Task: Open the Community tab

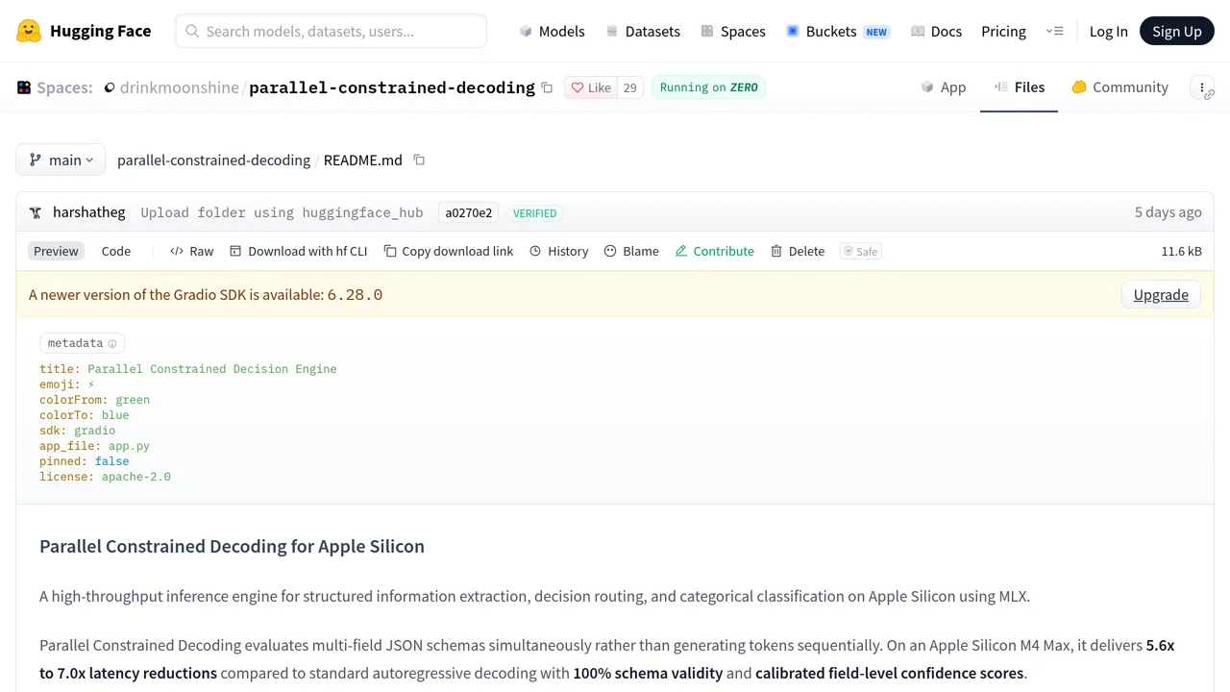Action: pos(1119,87)
